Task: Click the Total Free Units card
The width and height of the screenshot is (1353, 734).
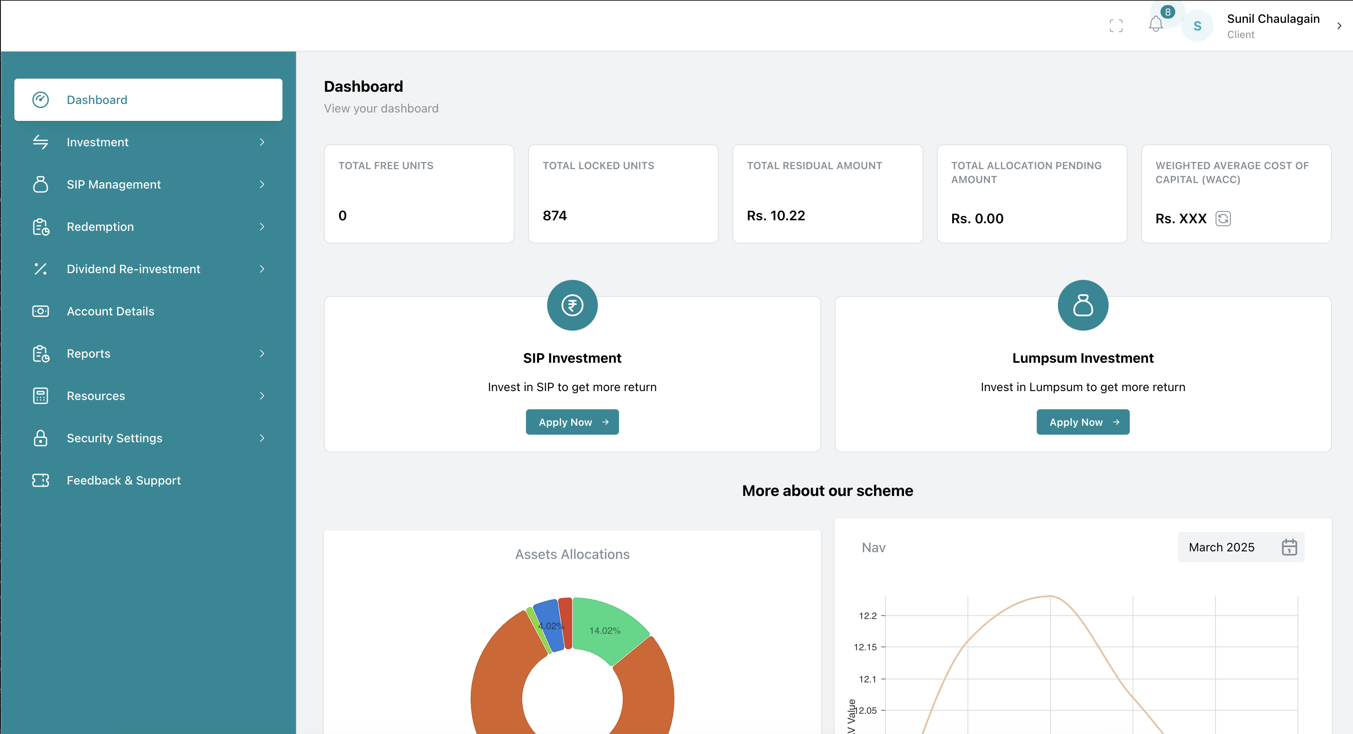Action: [x=419, y=194]
